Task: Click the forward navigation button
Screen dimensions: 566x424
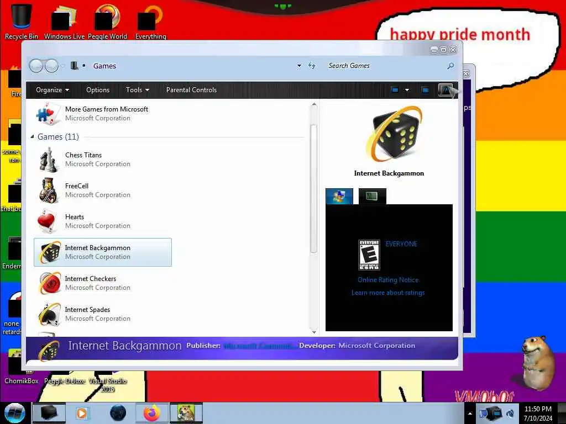Action: click(51, 66)
